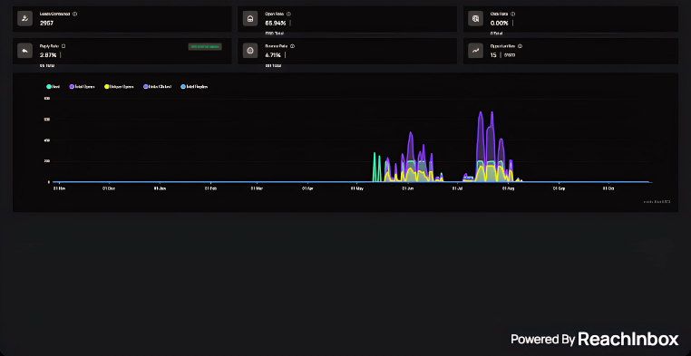
Task: Click the 01 Apr axis label
Action: point(307,188)
